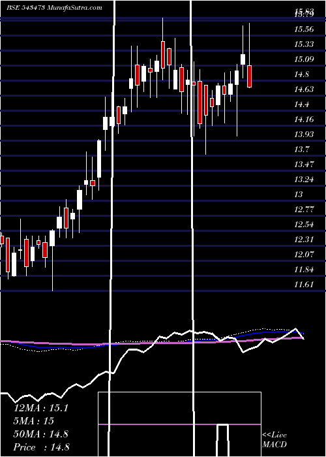Click the 'Price : 14.8' legend text
Image resolution: width=326 pixels, height=457 pixels.
pyautogui.click(x=42, y=447)
